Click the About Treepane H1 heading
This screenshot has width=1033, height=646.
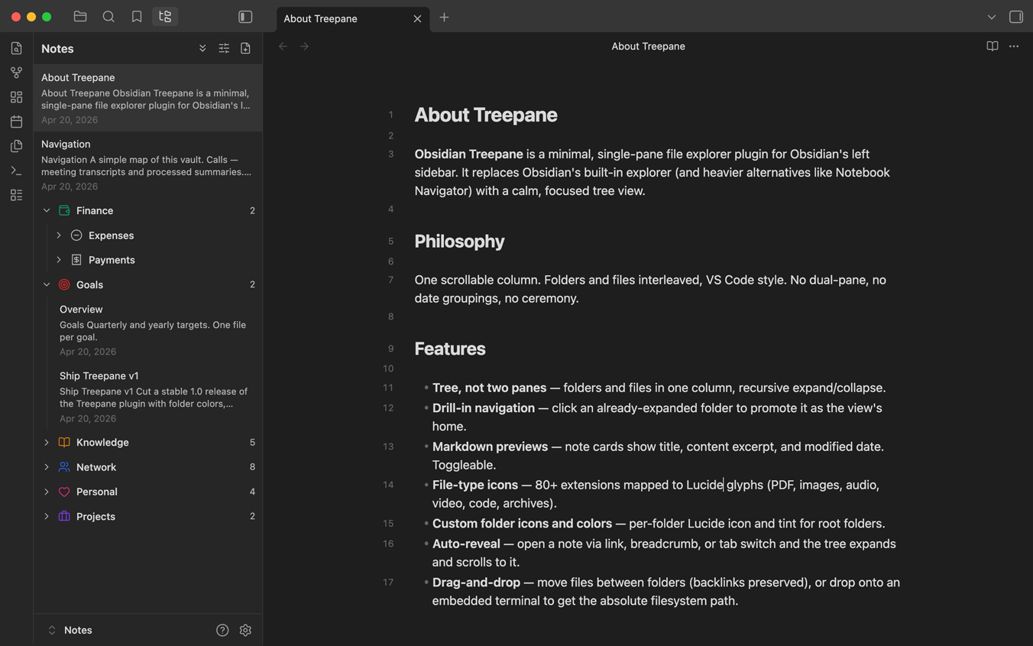[x=486, y=115]
